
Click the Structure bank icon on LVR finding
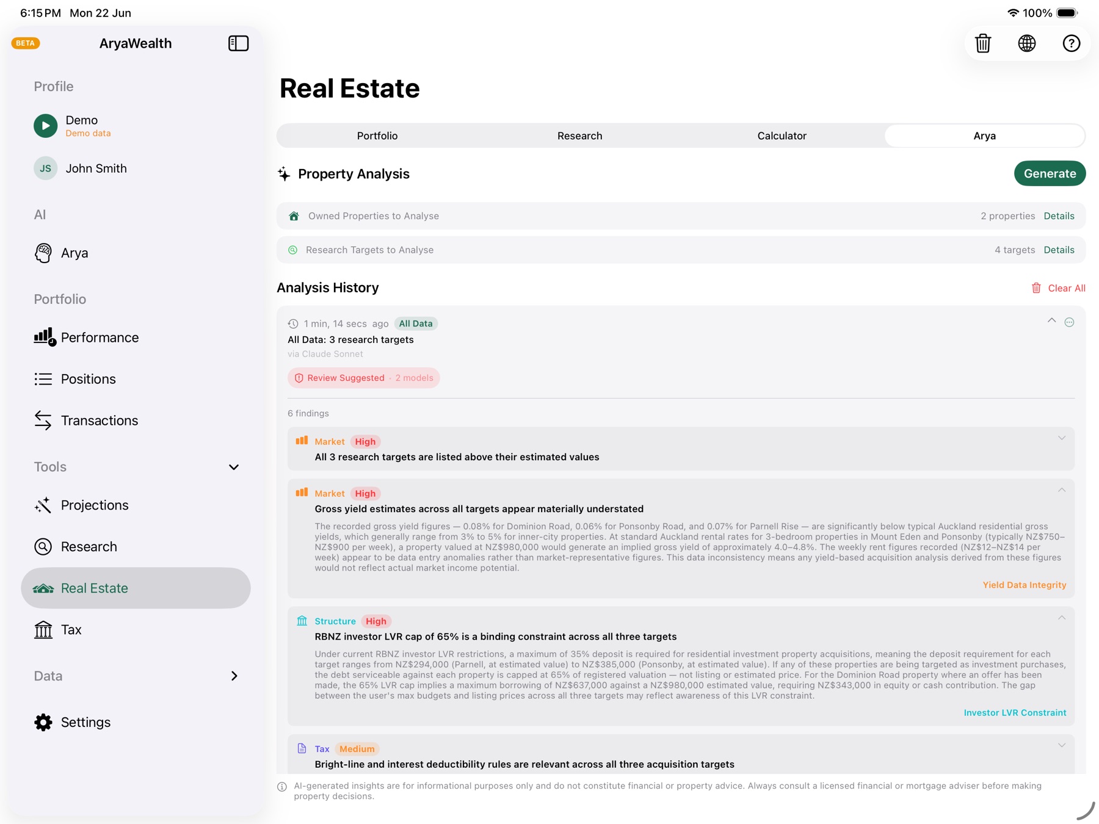click(302, 621)
